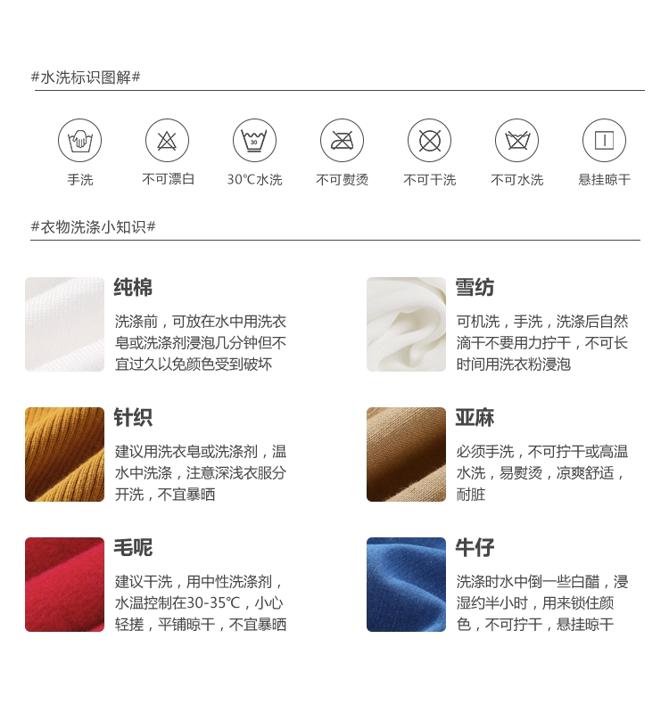
Task: Click the 亚麻 heading
Action: pos(475,418)
